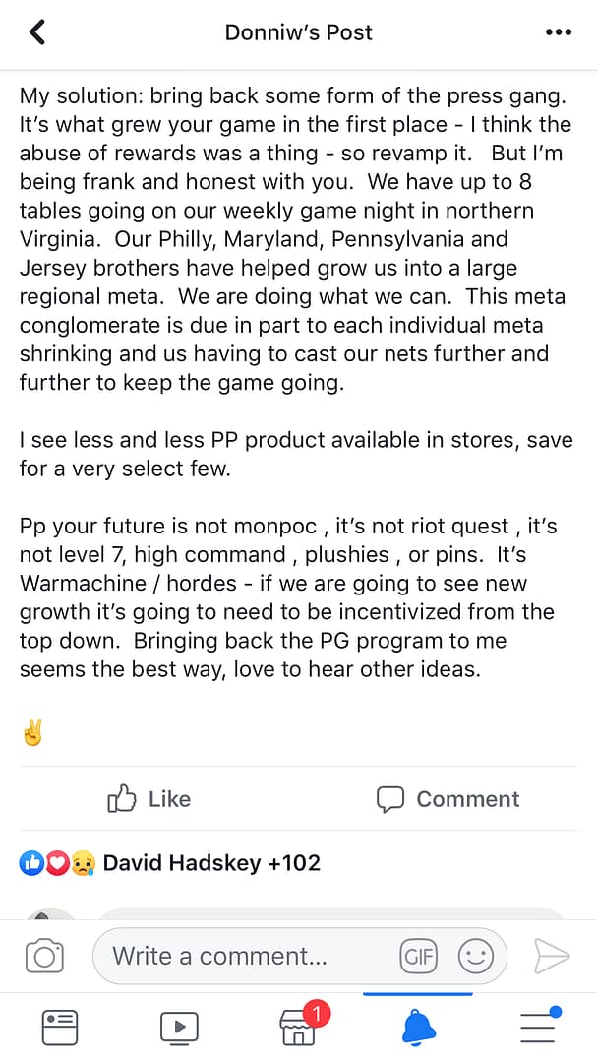This screenshot has width=597, height=1063.
Task: Open the GIF picker
Action: pyautogui.click(x=418, y=956)
